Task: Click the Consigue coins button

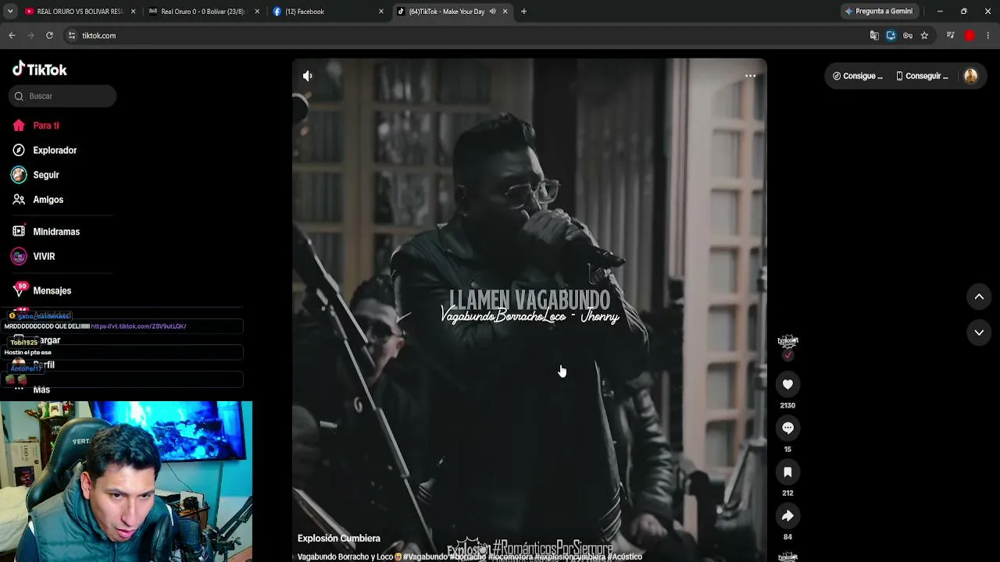Action: 858,76
